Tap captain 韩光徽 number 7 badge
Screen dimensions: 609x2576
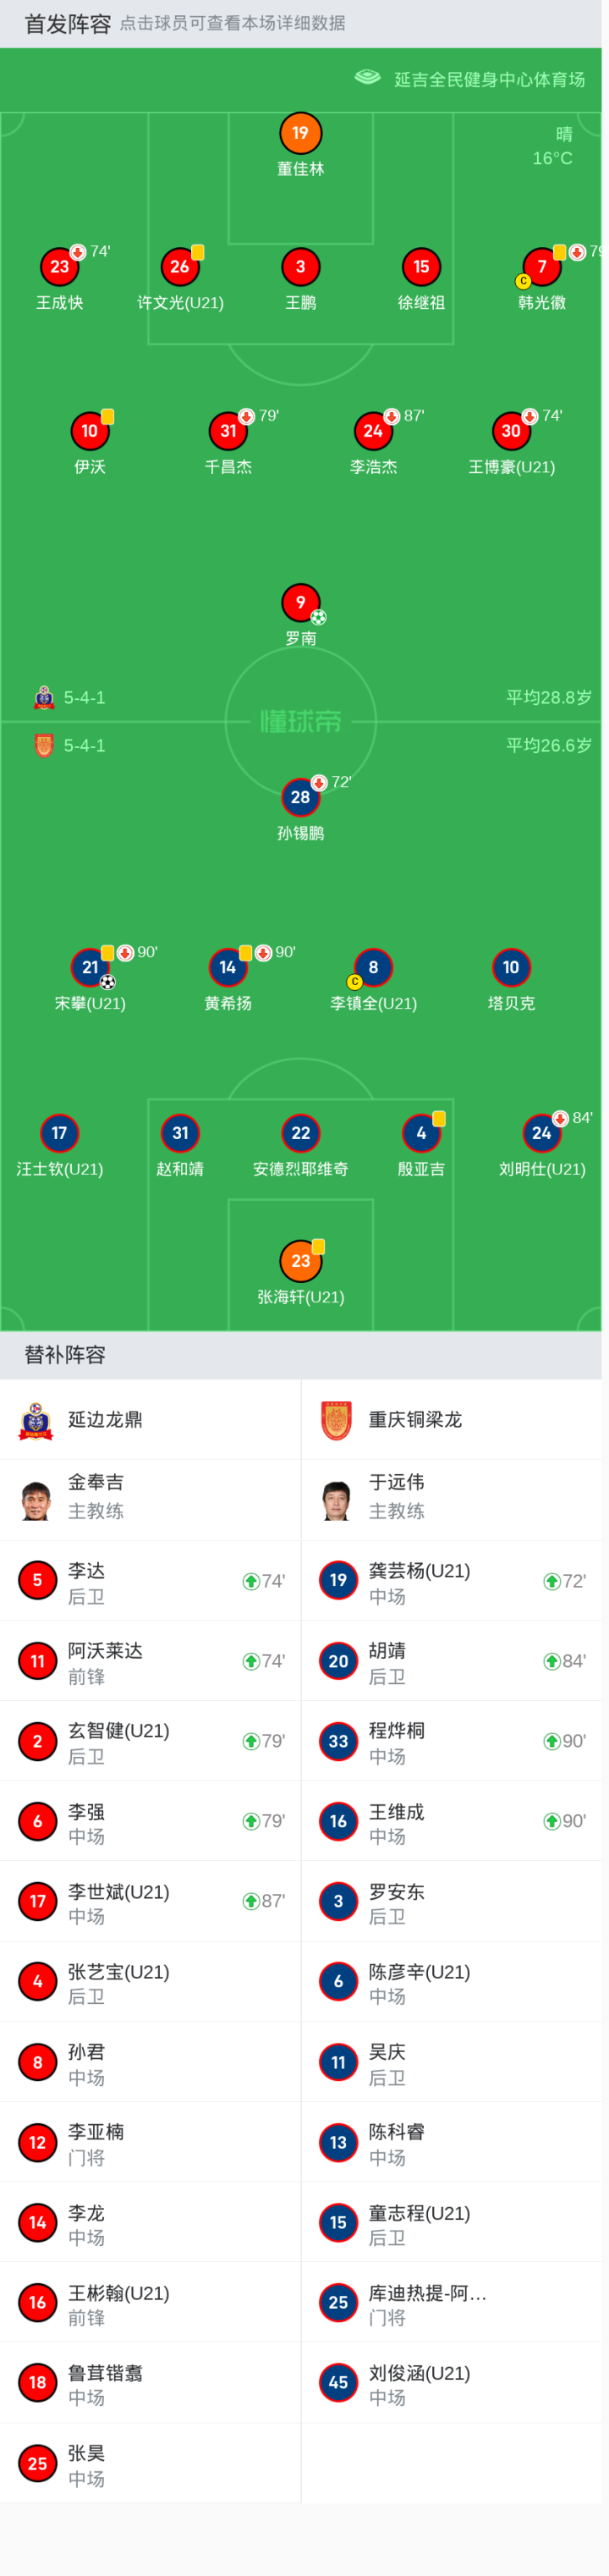click(542, 267)
